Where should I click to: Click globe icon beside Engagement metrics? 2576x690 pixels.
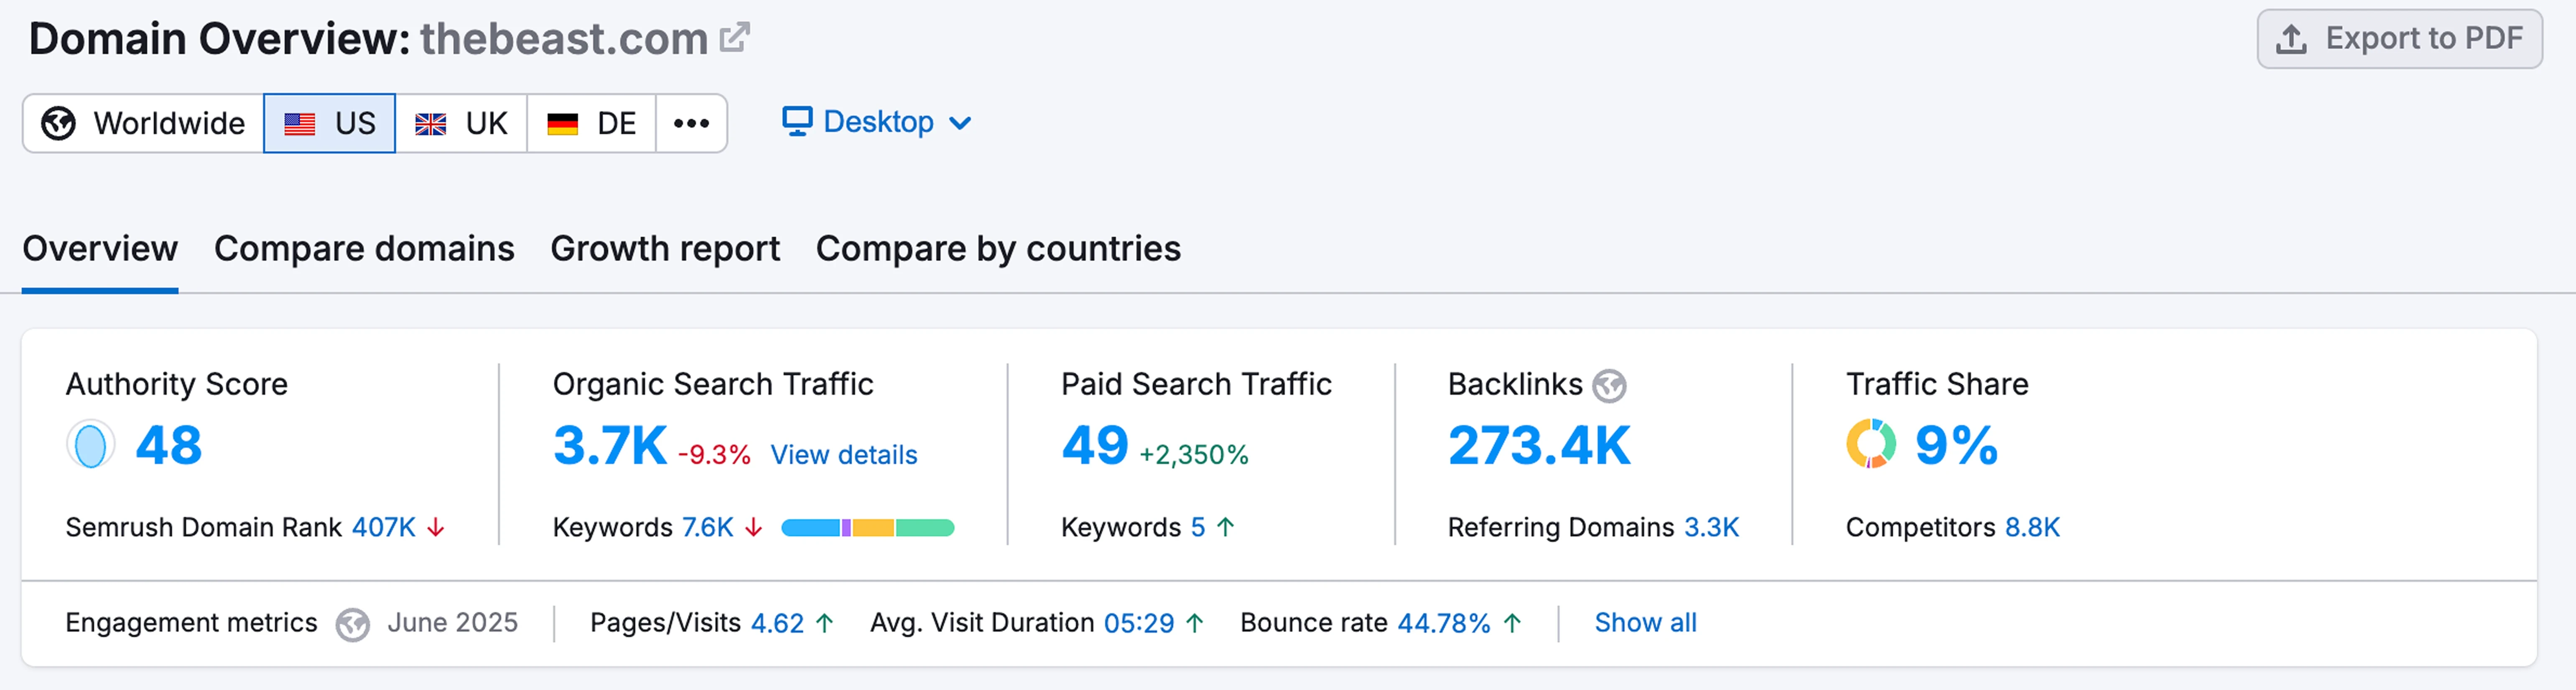[x=352, y=624]
